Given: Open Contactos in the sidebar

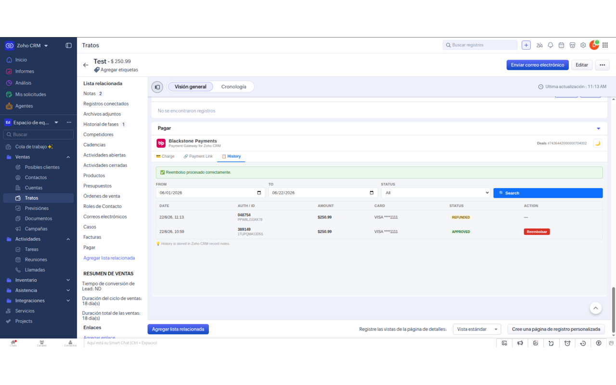Looking at the screenshot, I should [36, 178].
